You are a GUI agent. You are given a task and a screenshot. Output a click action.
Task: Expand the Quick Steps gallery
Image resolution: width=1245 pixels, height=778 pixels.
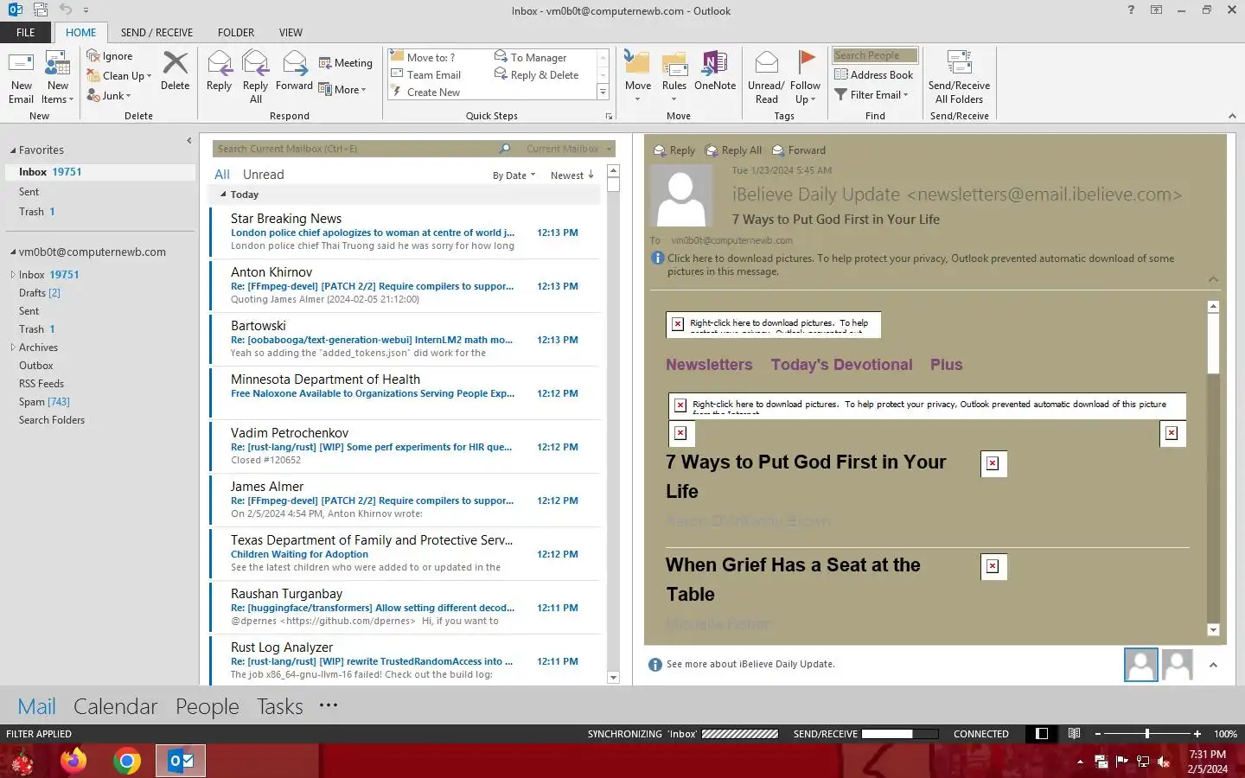point(603,92)
